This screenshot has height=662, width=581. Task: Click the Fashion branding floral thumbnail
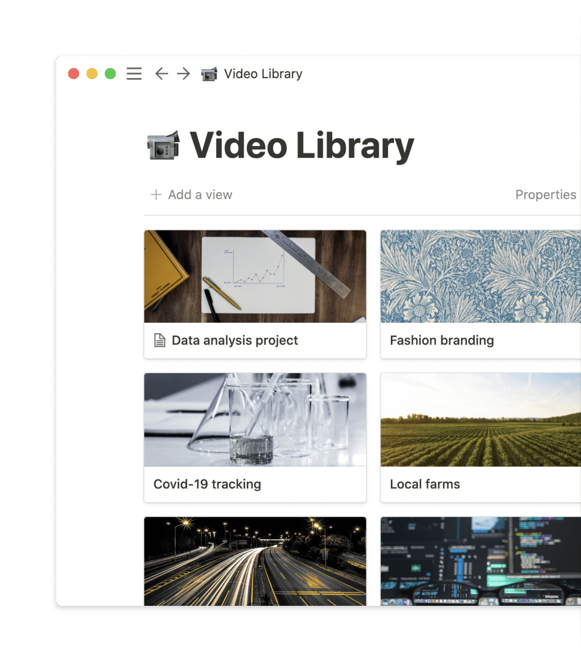pos(480,276)
